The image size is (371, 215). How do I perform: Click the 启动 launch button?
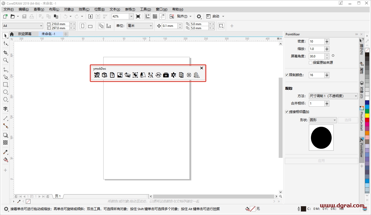click(x=216, y=16)
